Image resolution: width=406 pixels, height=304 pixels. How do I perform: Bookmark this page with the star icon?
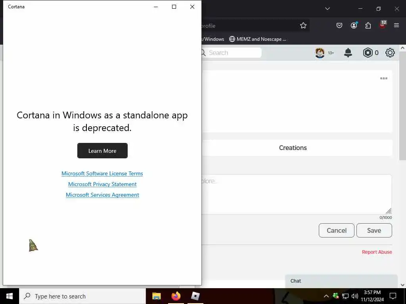click(303, 25)
